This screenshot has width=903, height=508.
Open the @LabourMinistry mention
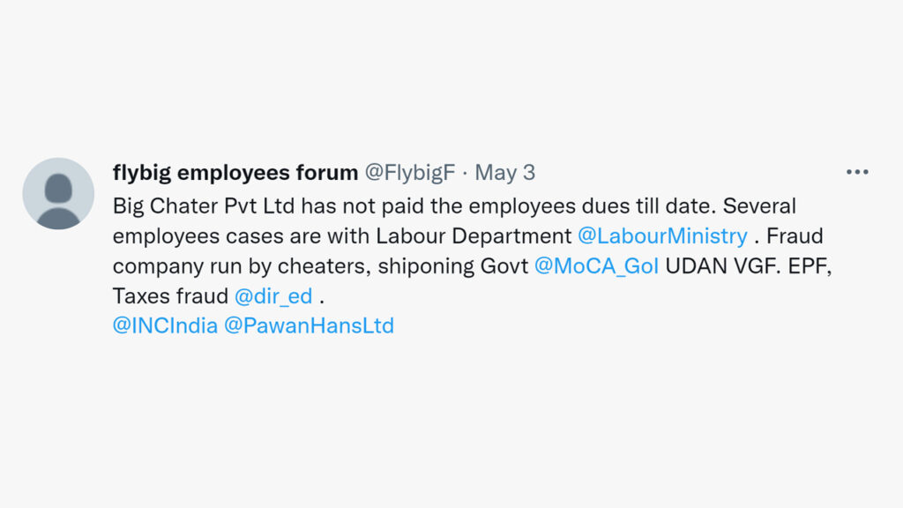point(661,236)
